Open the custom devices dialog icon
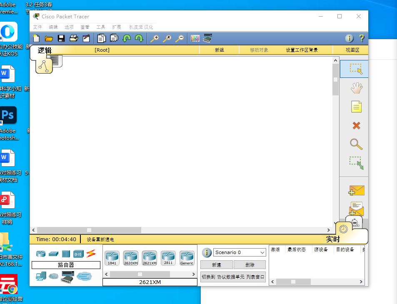The height and width of the screenshot is (304, 397). [x=207, y=38]
